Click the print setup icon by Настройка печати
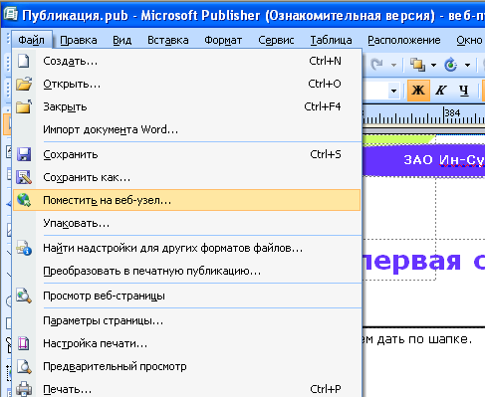The width and height of the screenshot is (485, 397). (24, 343)
